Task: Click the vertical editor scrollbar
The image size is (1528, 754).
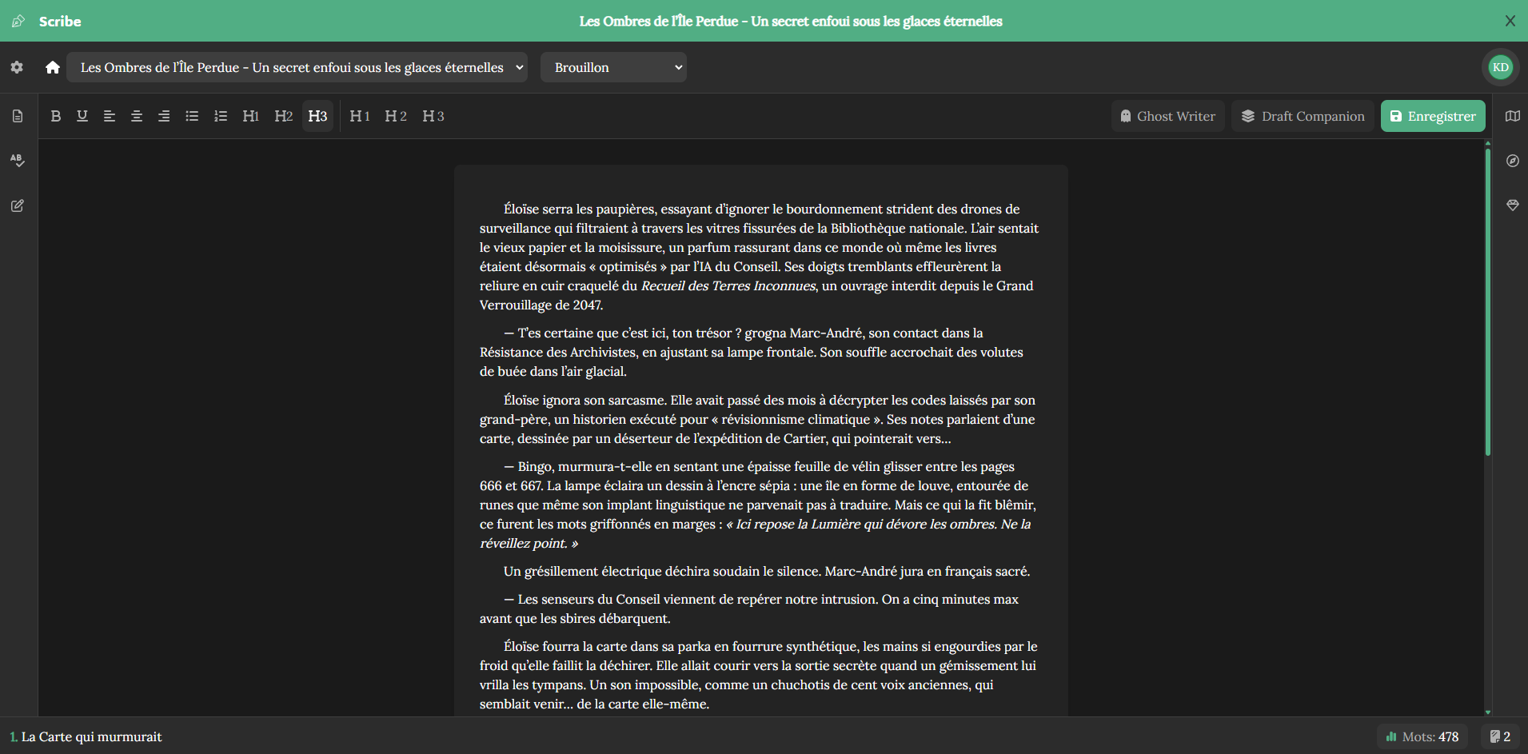Action: (1487, 304)
